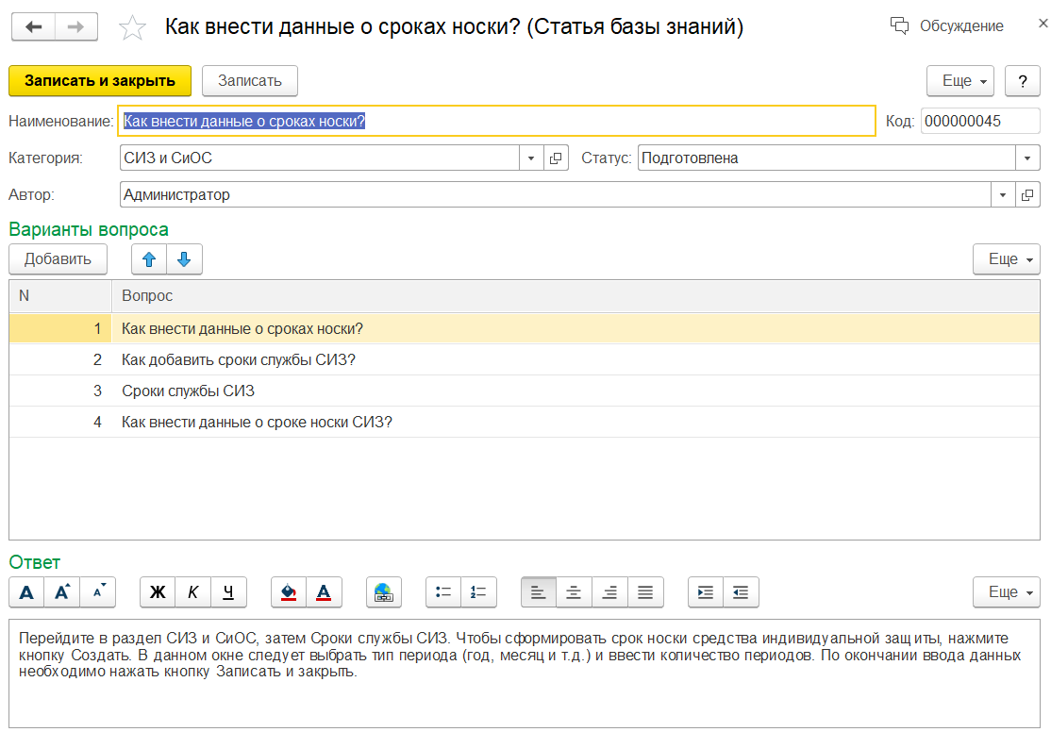Move question up with blue arrow

pos(149,259)
